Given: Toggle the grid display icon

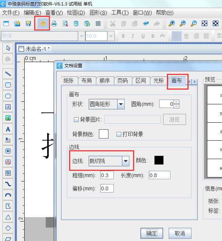Looking at the screenshot, I should (x=98, y=24).
